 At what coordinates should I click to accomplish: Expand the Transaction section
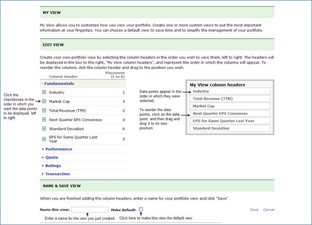(56, 174)
